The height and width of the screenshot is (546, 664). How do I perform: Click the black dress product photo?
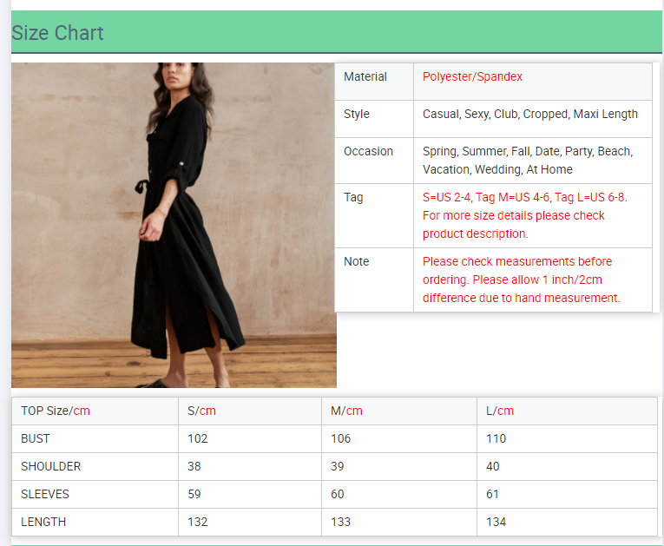pyautogui.click(x=174, y=225)
